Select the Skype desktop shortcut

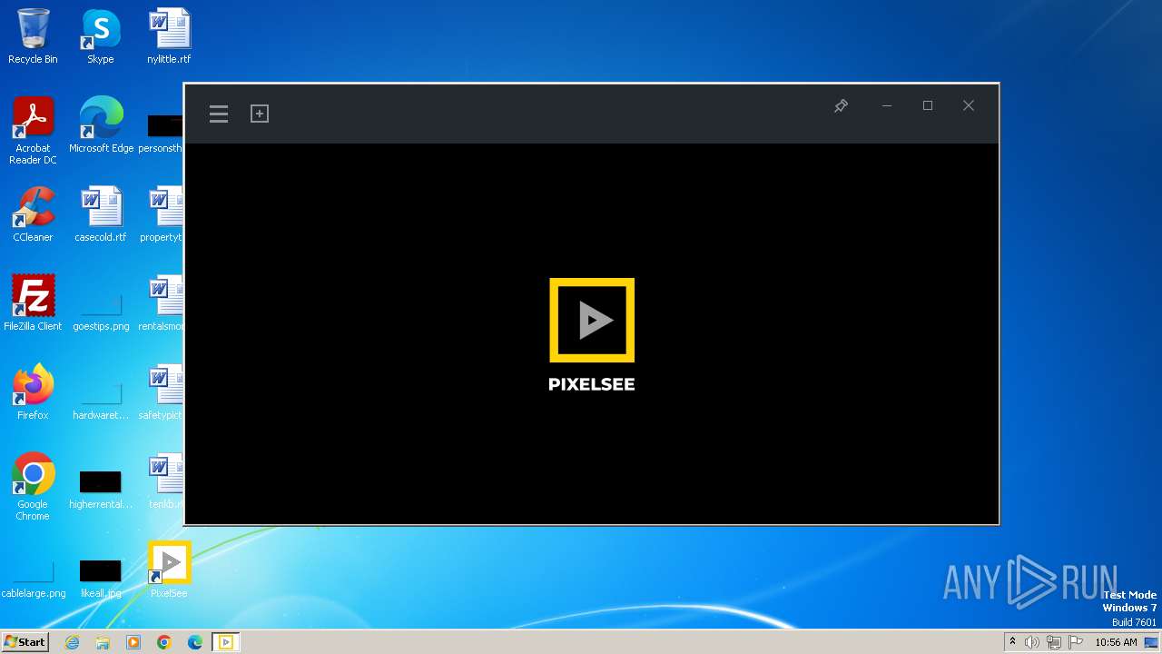101,36
